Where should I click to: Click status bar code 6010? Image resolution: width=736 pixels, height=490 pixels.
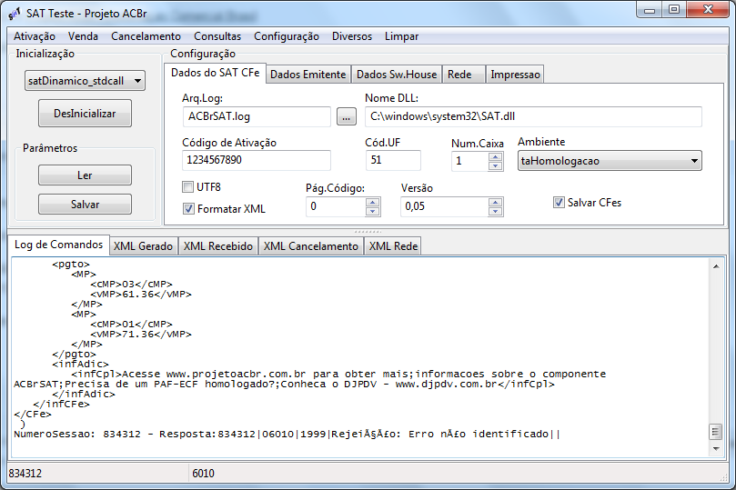click(203, 474)
